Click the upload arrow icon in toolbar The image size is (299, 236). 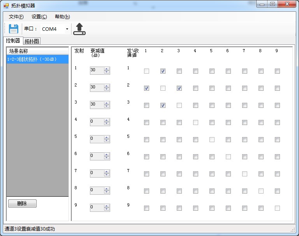coord(79,29)
